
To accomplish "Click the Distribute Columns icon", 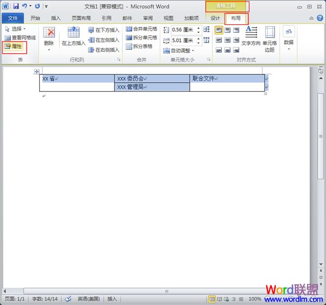I will [206, 40].
